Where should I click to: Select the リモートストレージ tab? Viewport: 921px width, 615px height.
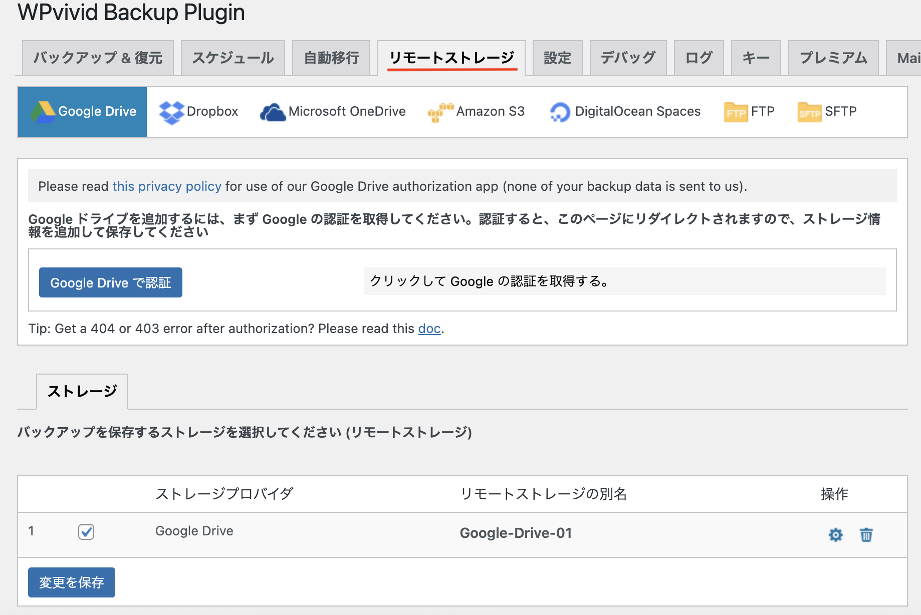coord(451,58)
